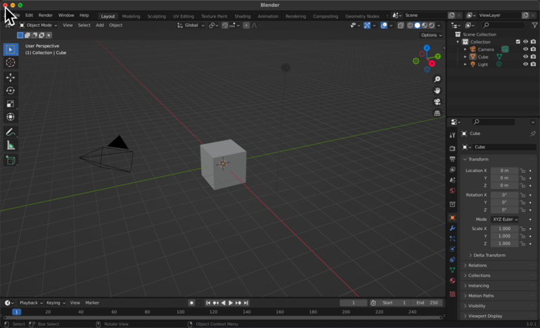Open the Edit menu
Viewport: 540px width, 328px height.
click(x=29, y=16)
